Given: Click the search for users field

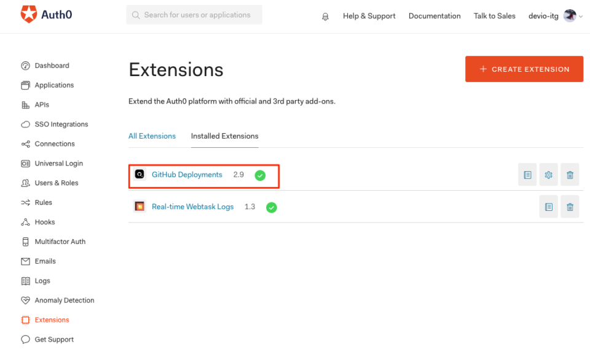Looking at the screenshot, I should 194,14.
